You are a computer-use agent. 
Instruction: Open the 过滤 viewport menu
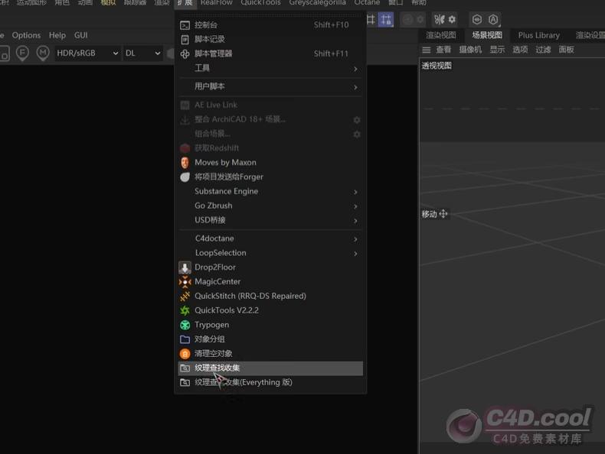[543, 50]
